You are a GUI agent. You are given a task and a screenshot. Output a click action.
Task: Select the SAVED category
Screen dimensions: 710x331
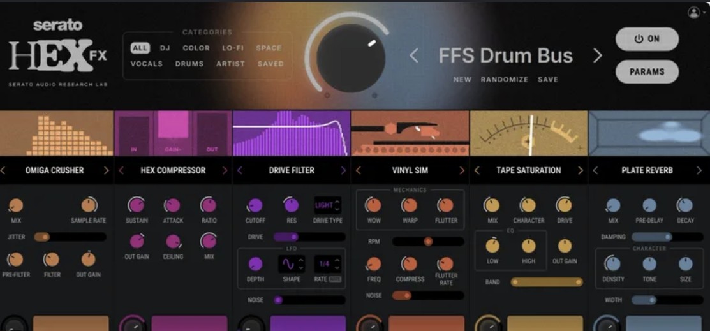[270, 64]
